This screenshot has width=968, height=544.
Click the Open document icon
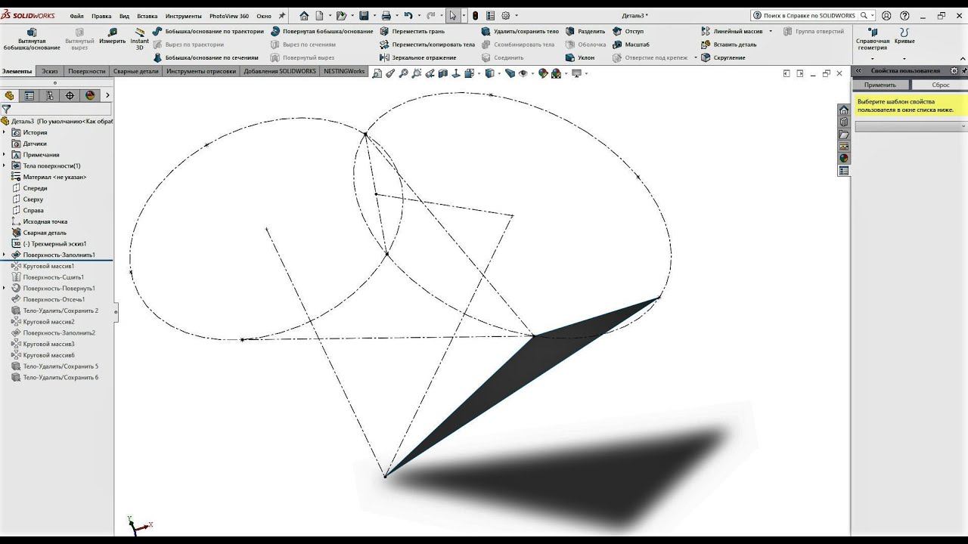click(341, 15)
